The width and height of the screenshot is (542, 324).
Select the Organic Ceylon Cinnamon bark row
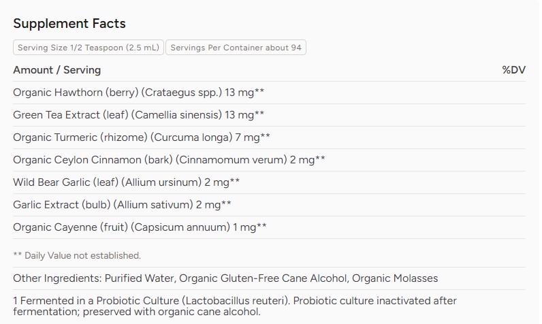269,160
